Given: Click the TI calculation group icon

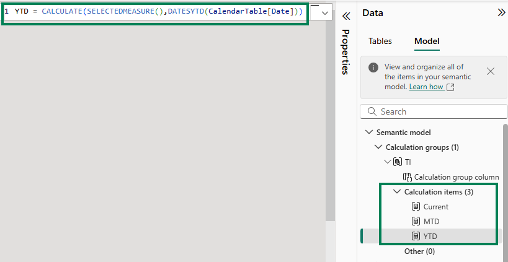Looking at the screenshot, I should click(398, 162).
